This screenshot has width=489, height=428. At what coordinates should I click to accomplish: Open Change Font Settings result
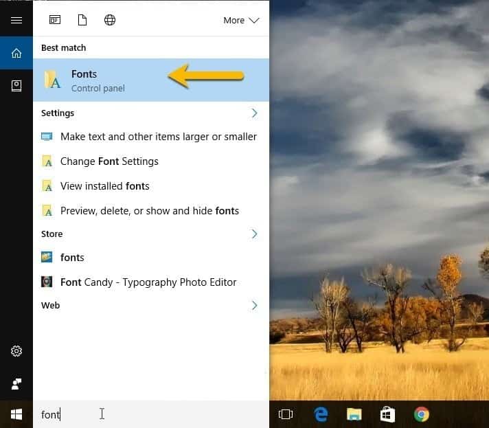109,161
